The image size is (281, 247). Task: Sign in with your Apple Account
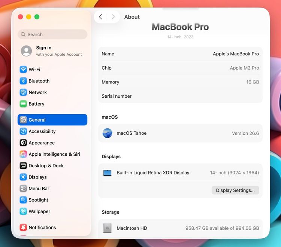(x=52, y=51)
